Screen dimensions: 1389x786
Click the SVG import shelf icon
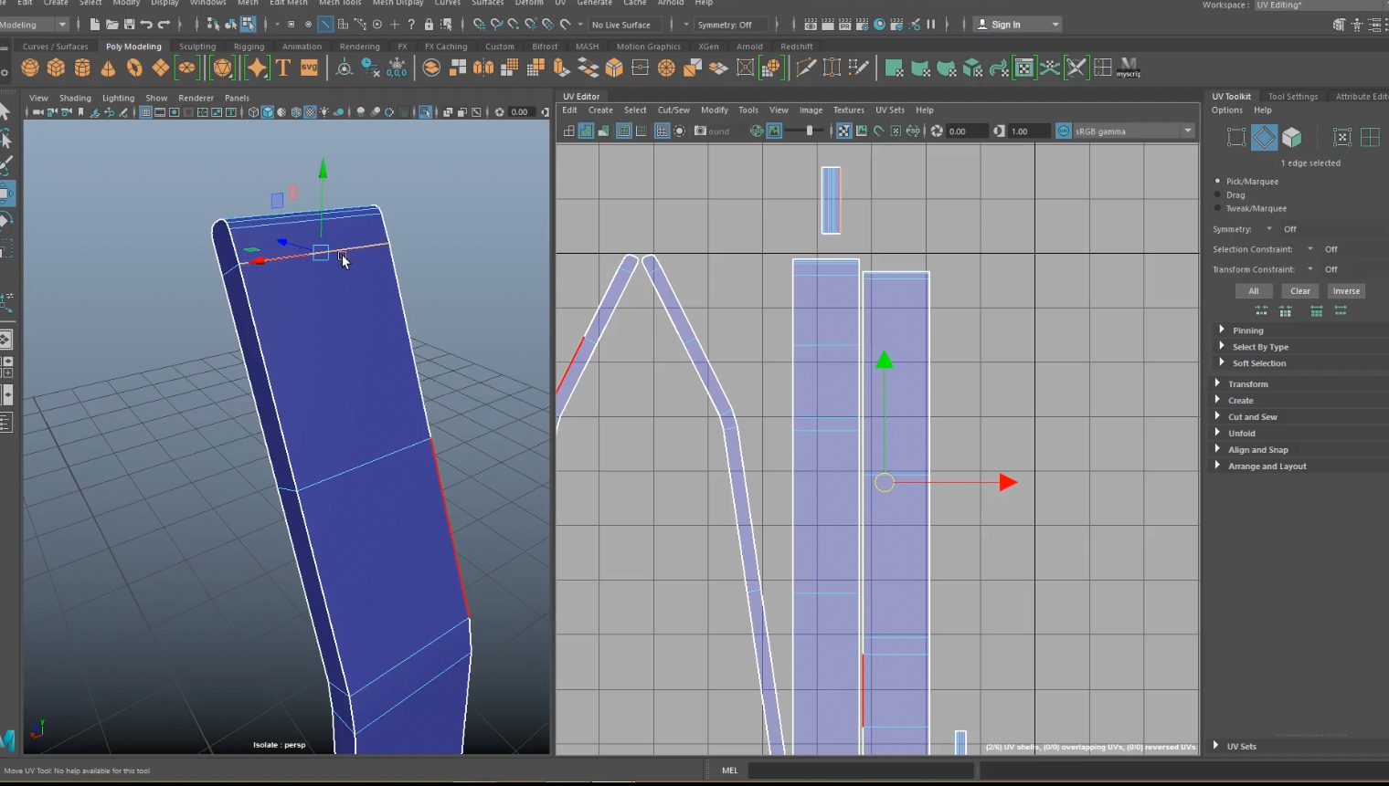(309, 68)
